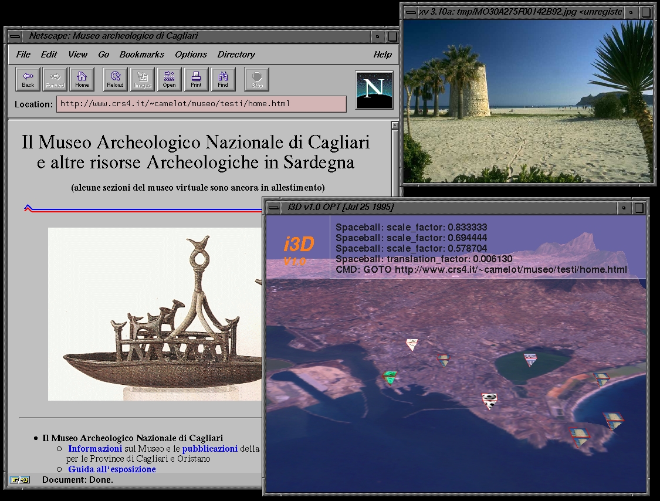Open a location with the Open button

coord(169,79)
